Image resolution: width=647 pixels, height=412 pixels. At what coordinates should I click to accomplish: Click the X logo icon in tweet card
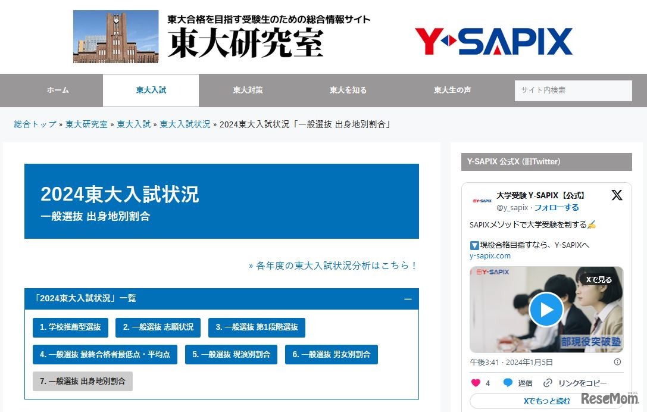pos(617,195)
